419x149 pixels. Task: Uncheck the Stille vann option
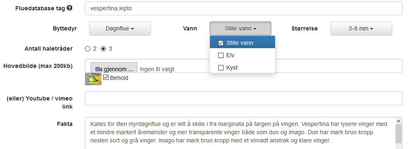[221, 43]
